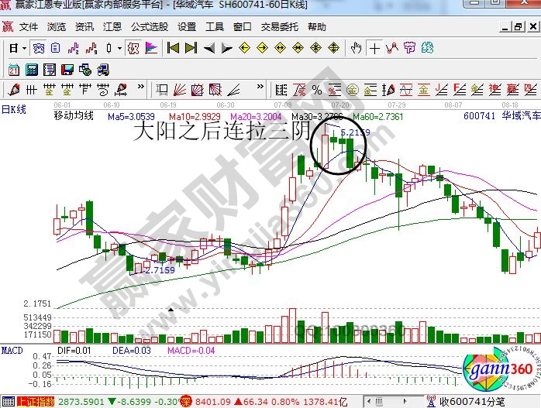The width and height of the screenshot is (541, 408).
Task: Expand the candlestick chart type dropdown arrow
Action: [x=119, y=48]
